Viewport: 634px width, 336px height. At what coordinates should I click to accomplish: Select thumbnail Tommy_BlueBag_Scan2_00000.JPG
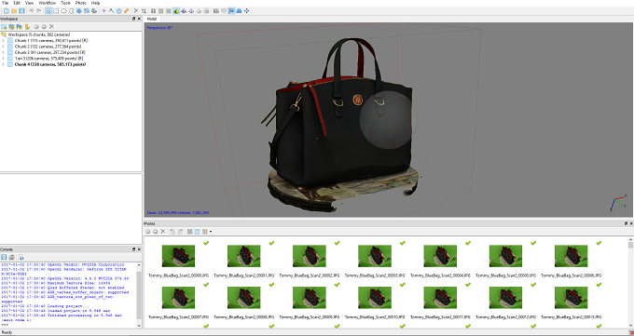coord(178,256)
